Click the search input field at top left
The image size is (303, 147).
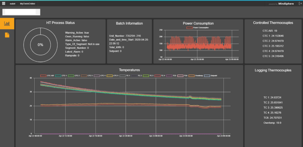tap(21, 12)
